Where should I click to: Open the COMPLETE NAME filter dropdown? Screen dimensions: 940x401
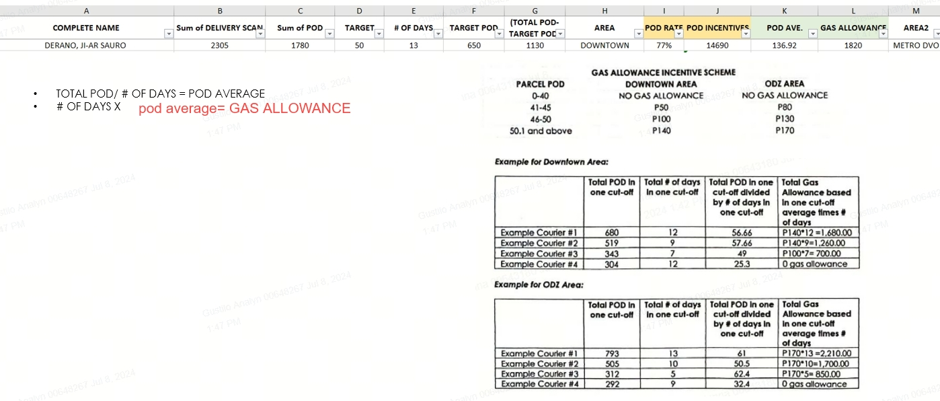click(x=168, y=34)
